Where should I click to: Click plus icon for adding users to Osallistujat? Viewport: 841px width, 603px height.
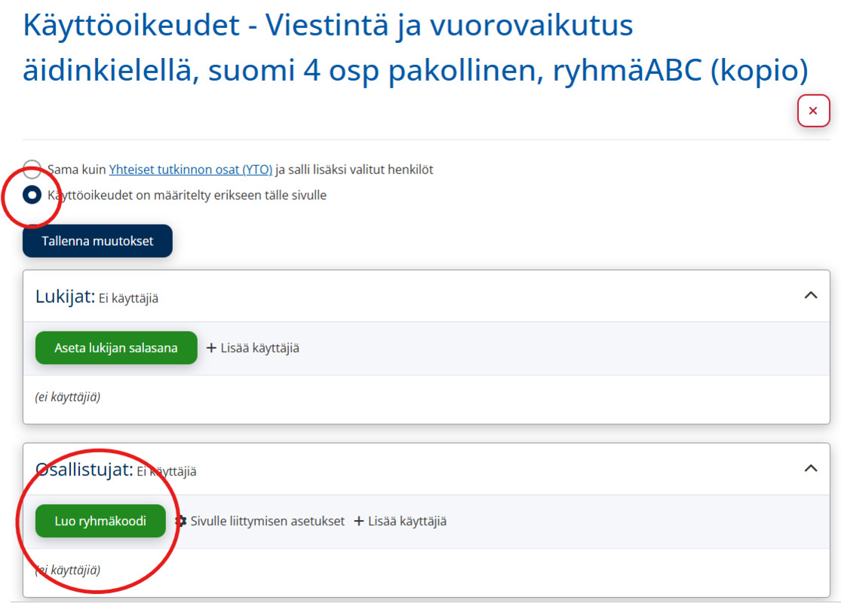(x=359, y=521)
